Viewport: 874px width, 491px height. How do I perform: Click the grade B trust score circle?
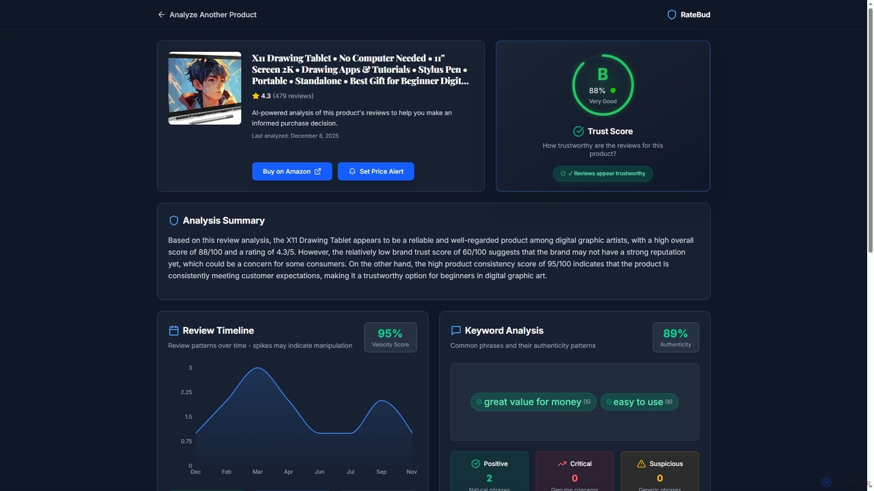point(603,85)
